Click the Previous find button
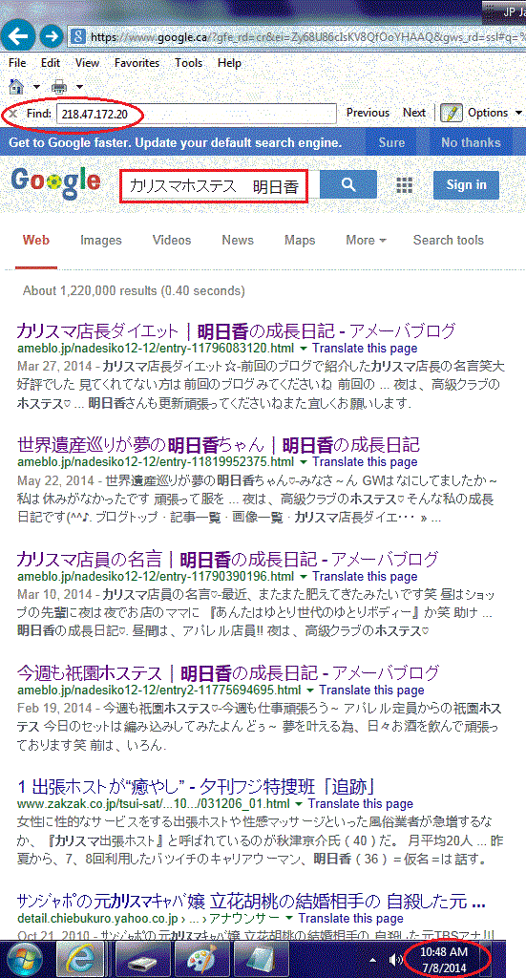This screenshot has width=526, height=978. pyautogui.click(x=368, y=113)
